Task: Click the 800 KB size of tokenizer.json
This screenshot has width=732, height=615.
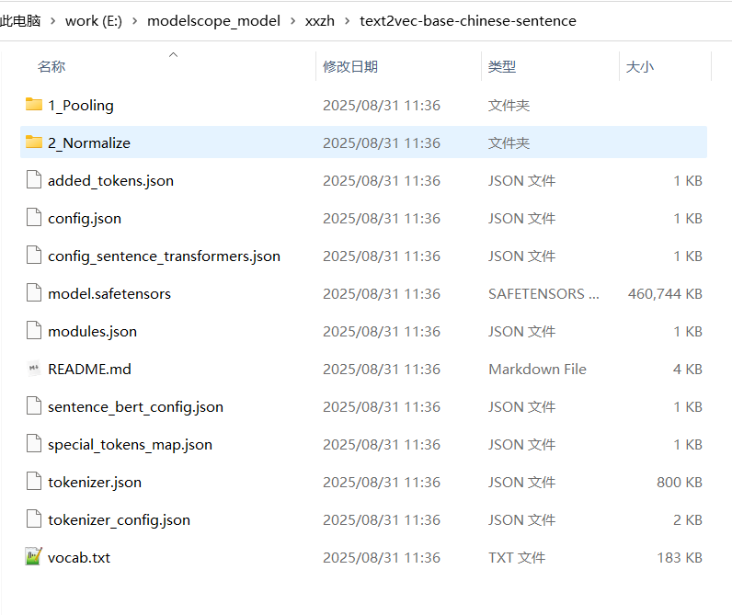Action: (680, 482)
